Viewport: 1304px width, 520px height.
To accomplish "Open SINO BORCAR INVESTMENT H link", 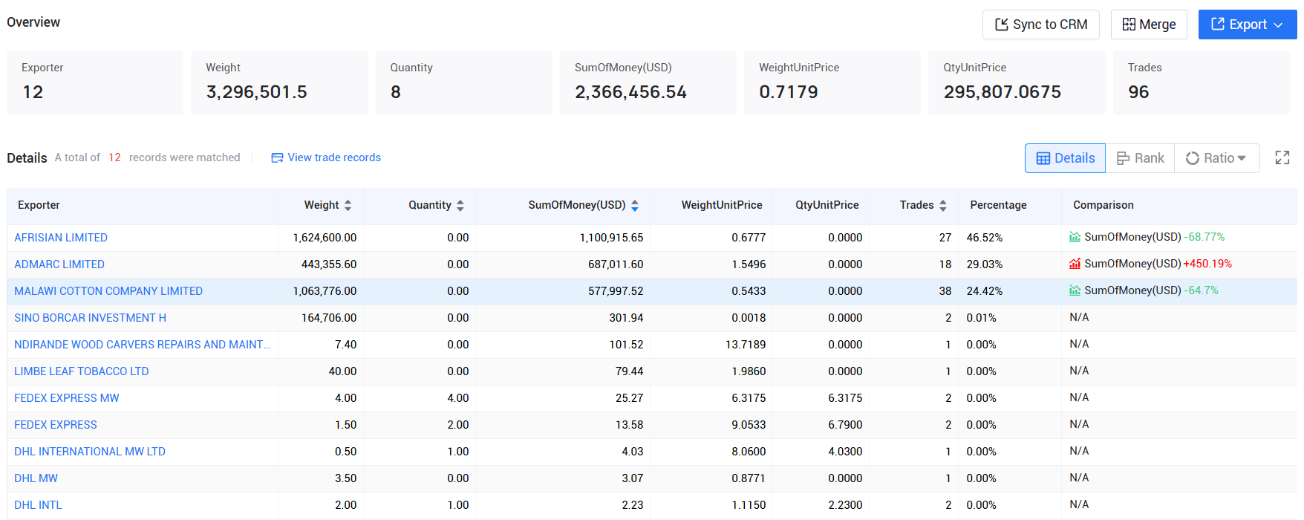I will (x=90, y=318).
